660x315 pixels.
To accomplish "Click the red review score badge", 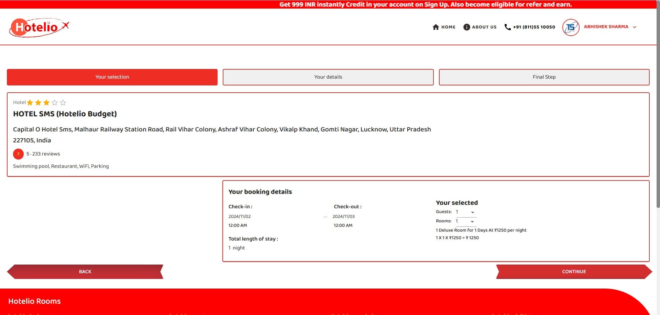I will [x=18, y=154].
